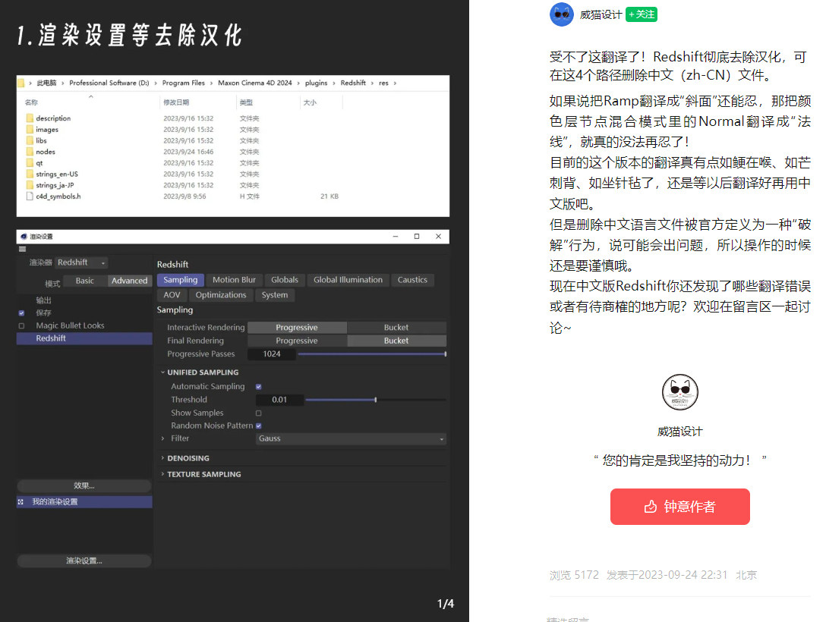Open the 威猫设计 avatar at the top
This screenshot has height=622, width=826.
(561, 14)
